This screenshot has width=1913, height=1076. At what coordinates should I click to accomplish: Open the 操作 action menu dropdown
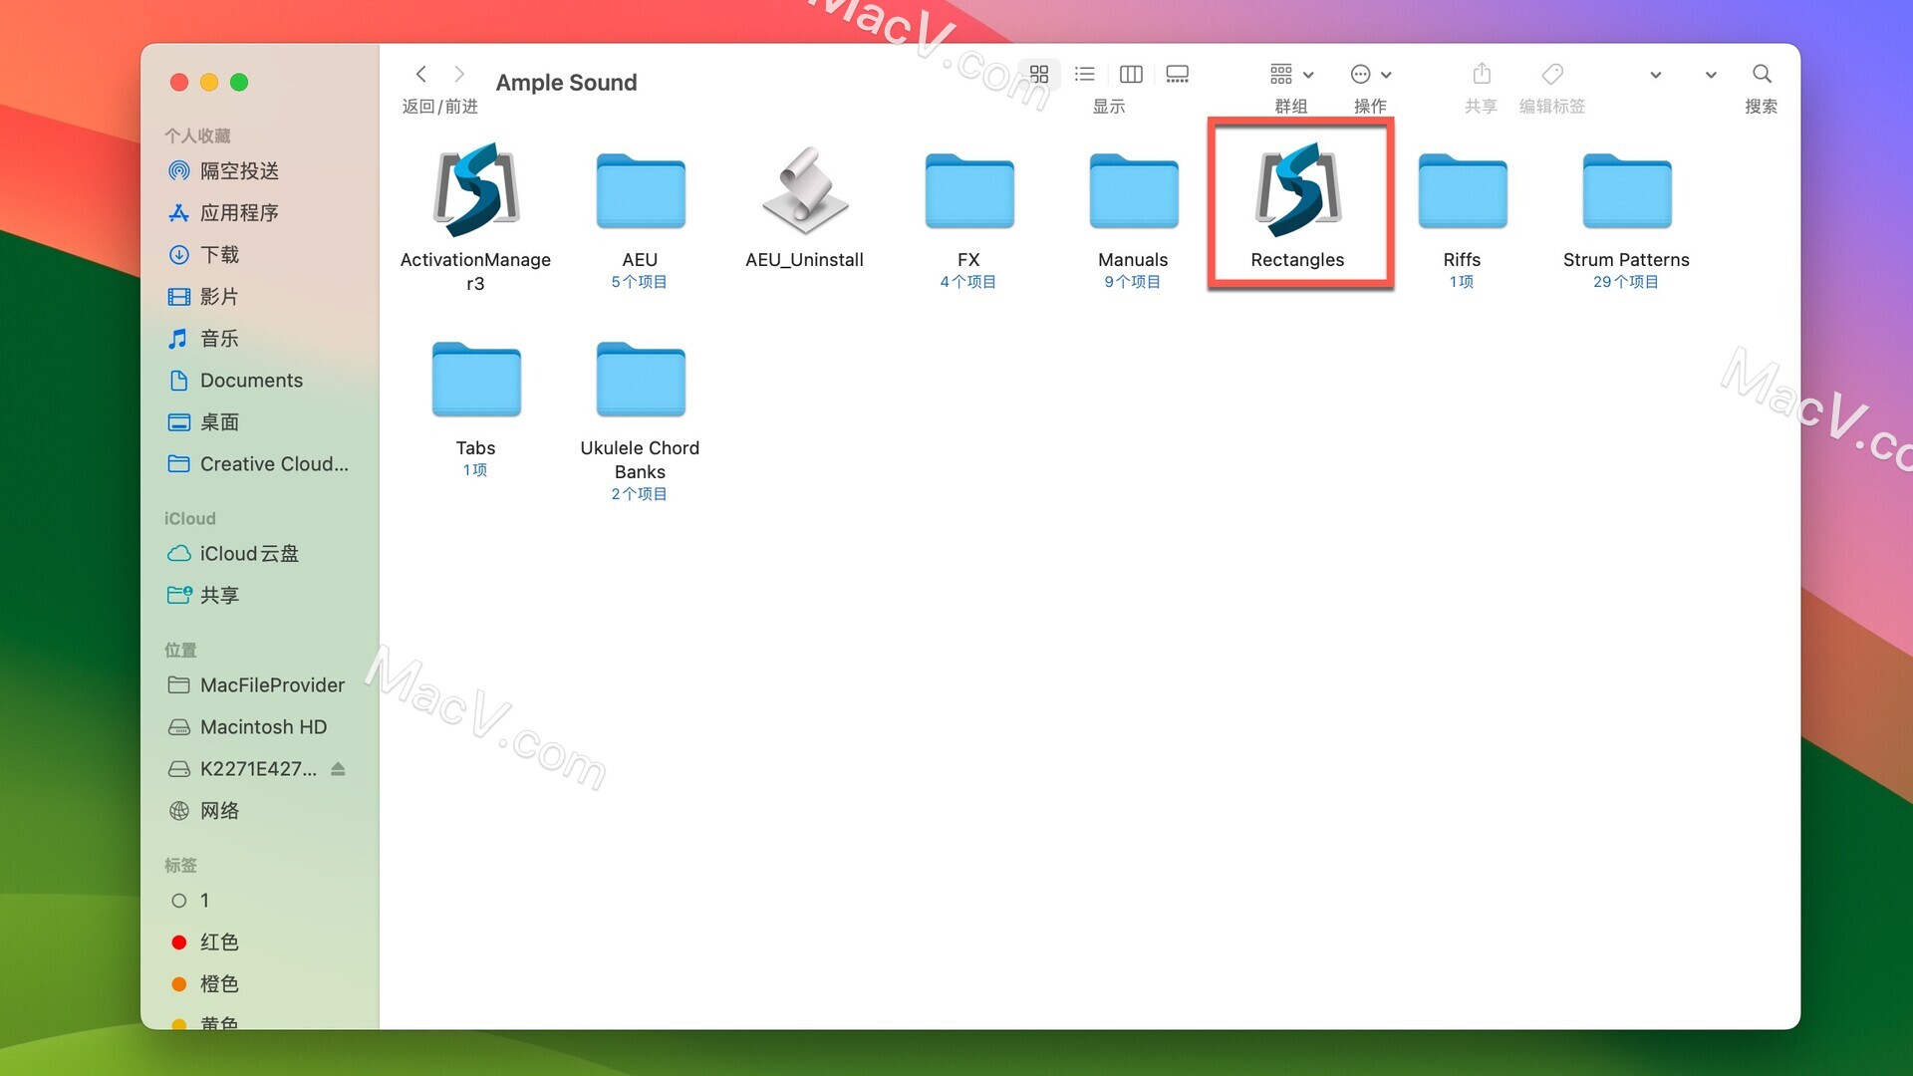(1371, 74)
